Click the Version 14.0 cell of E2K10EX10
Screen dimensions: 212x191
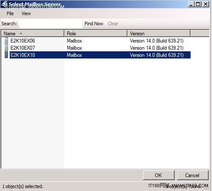pyautogui.click(x=157, y=55)
